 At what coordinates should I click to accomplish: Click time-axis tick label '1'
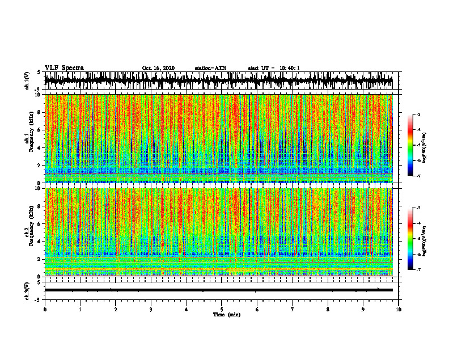pos(81,310)
